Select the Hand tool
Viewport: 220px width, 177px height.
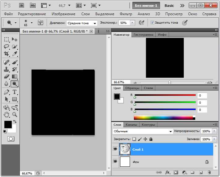coord(6,115)
